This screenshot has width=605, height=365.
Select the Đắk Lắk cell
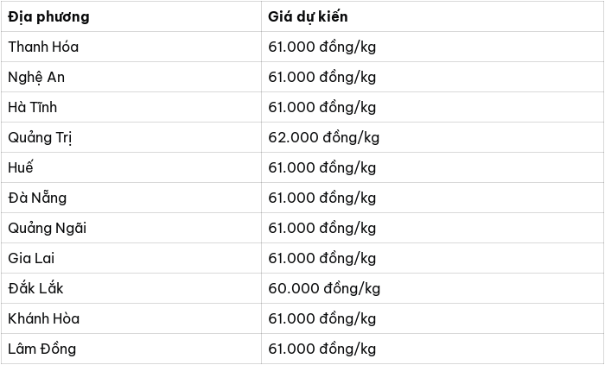(131, 288)
